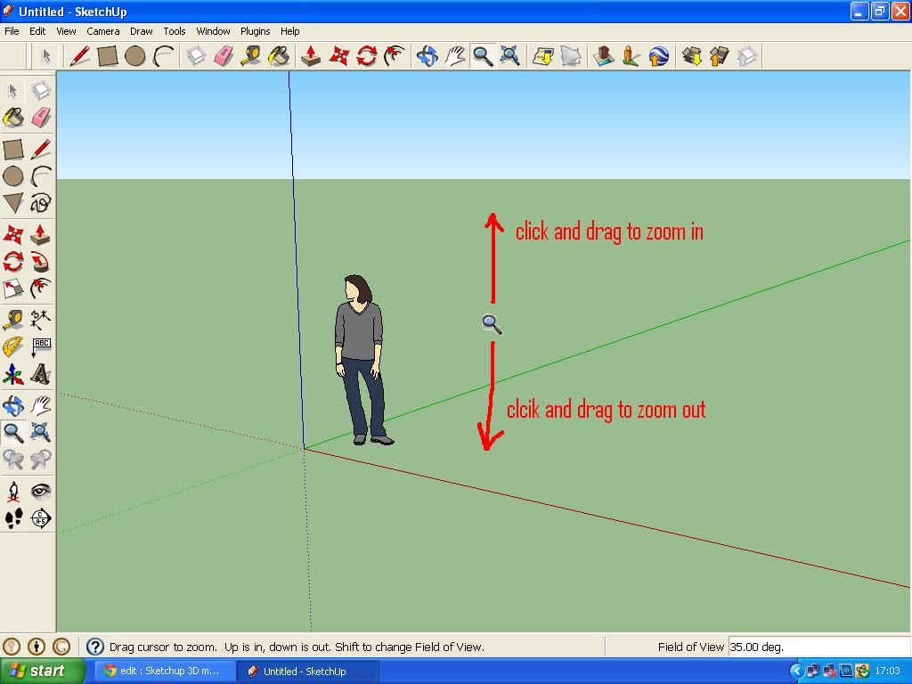Grab the Pan tool
The width and height of the screenshot is (912, 684).
(x=40, y=405)
